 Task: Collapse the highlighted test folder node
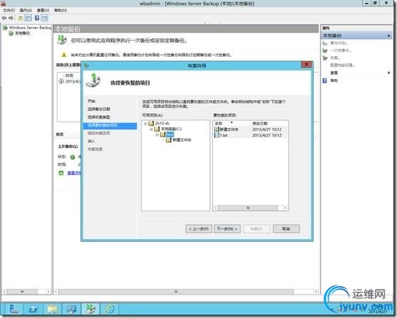pos(157,134)
